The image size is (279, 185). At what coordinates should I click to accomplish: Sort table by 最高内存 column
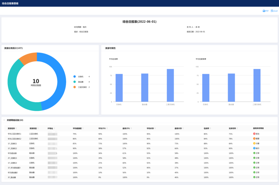[x=183, y=128]
